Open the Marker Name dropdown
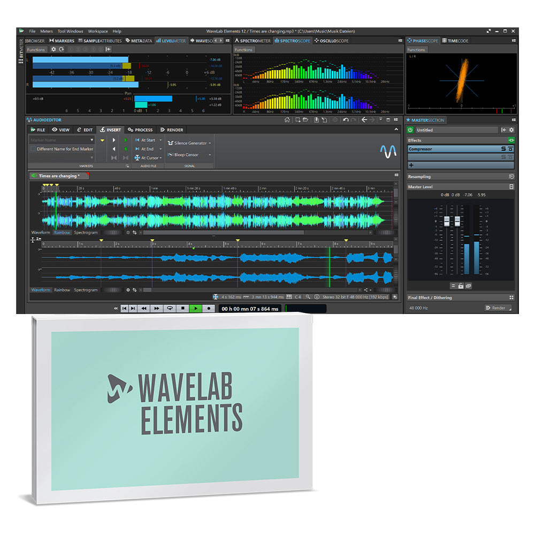Screen dimensions: 535x535 pos(92,140)
